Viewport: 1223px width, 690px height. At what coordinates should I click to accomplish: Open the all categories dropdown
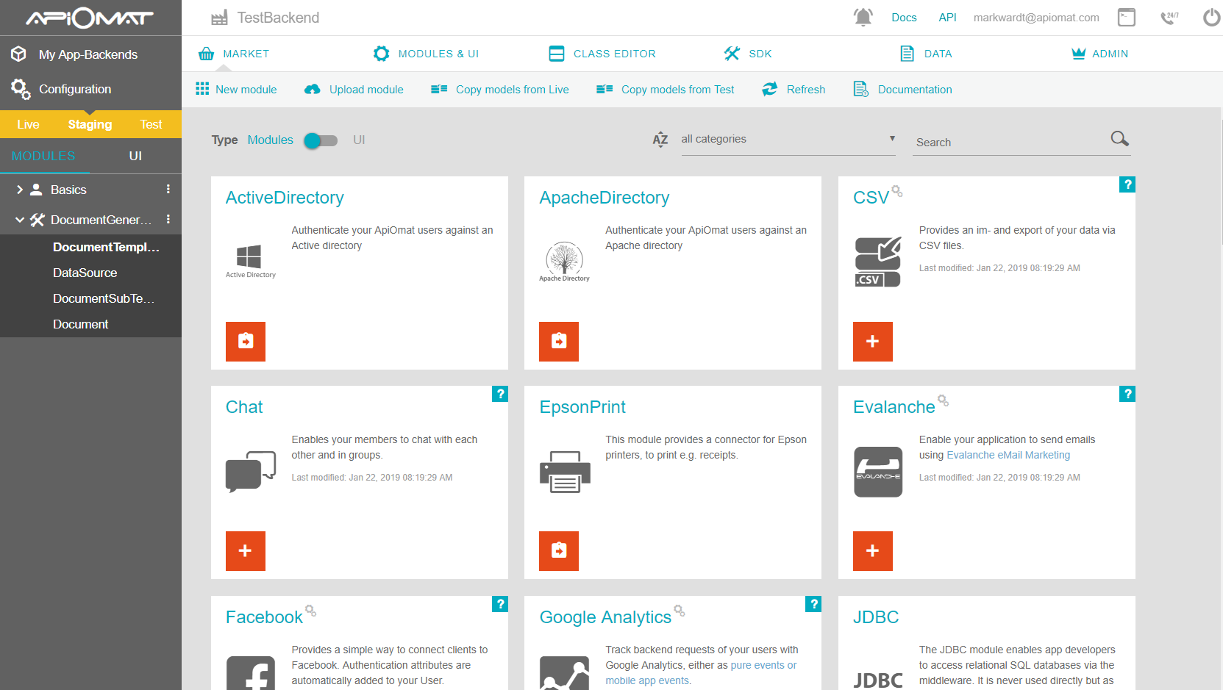[x=788, y=139]
